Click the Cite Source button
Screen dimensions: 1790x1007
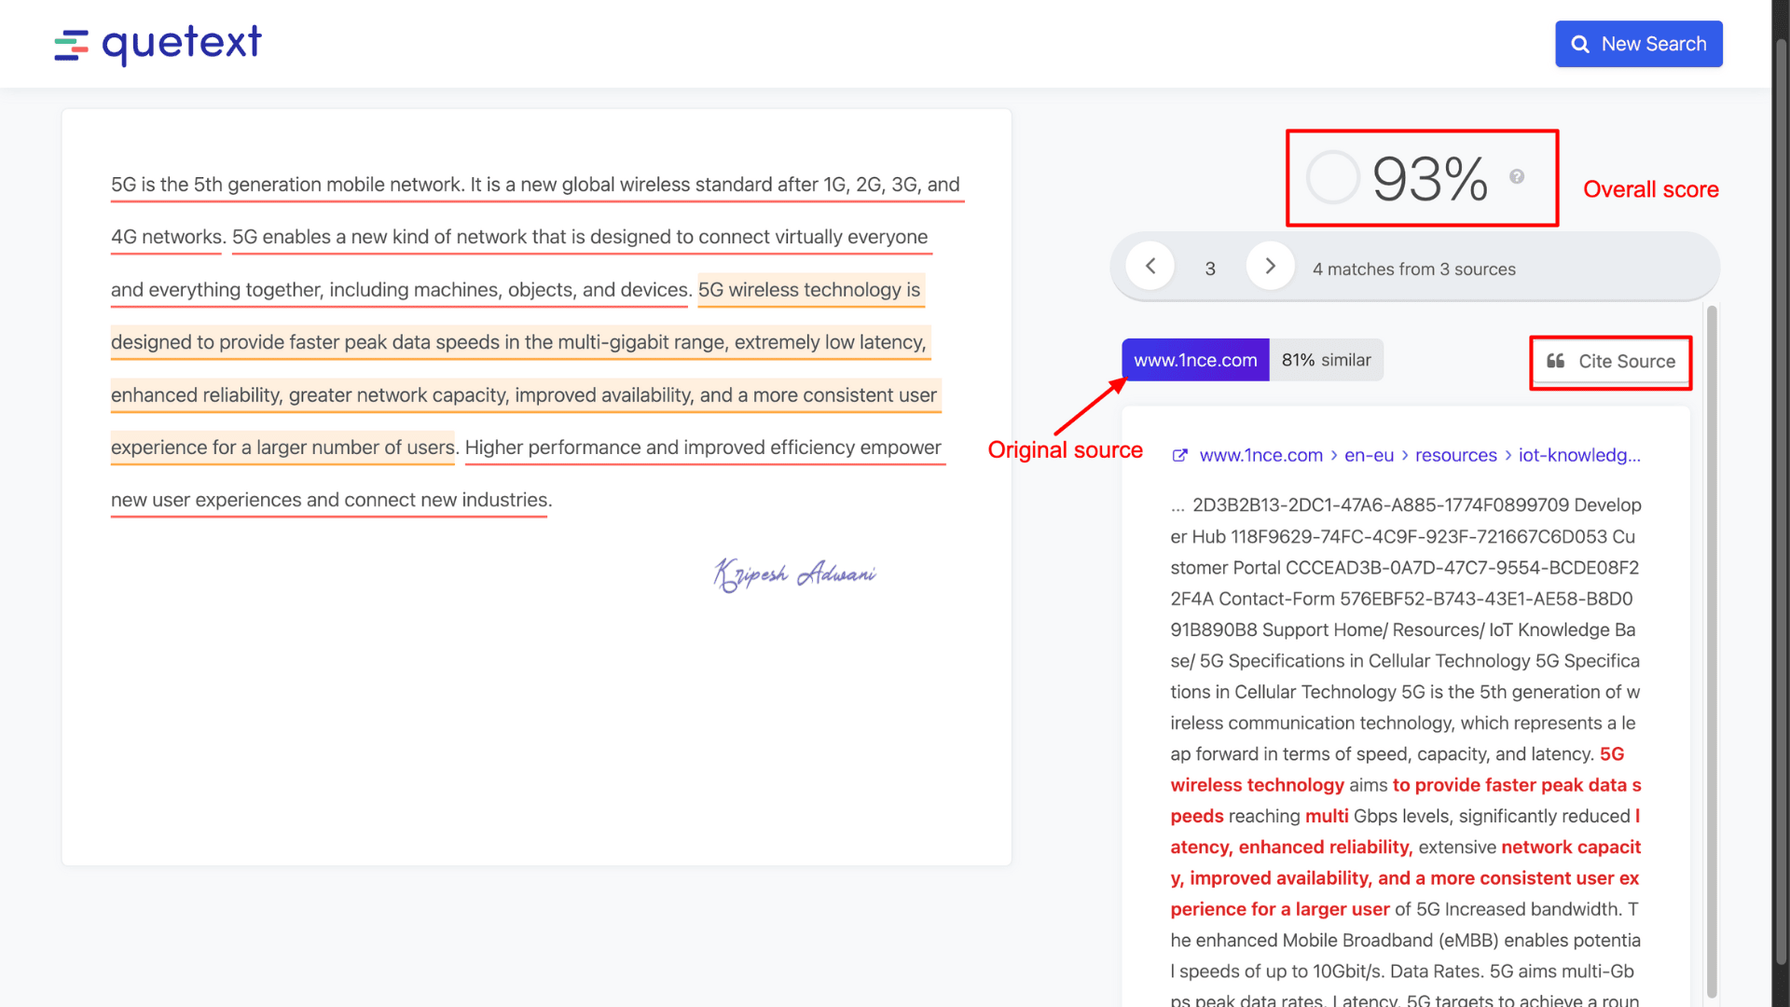pyautogui.click(x=1611, y=362)
